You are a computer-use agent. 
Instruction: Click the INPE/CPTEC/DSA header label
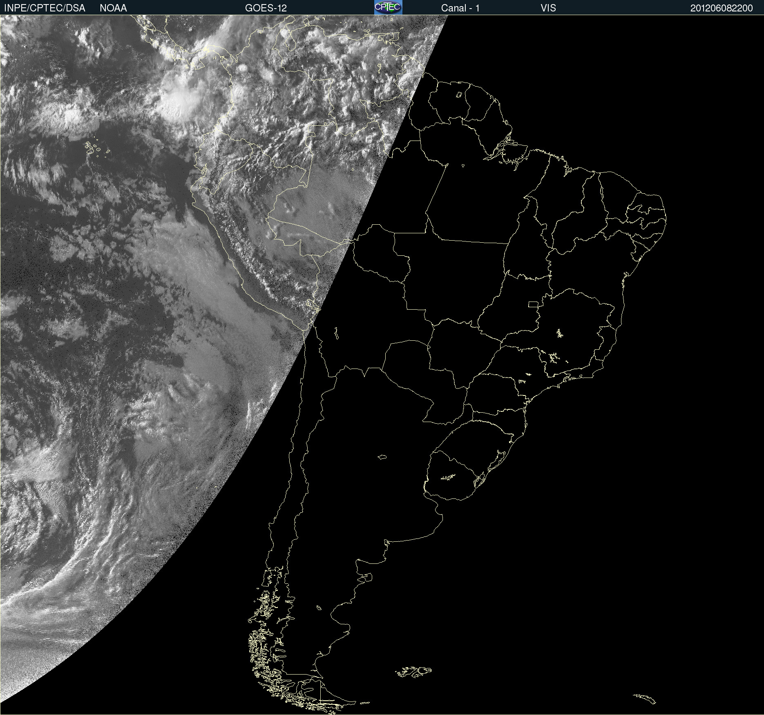pyautogui.click(x=45, y=8)
